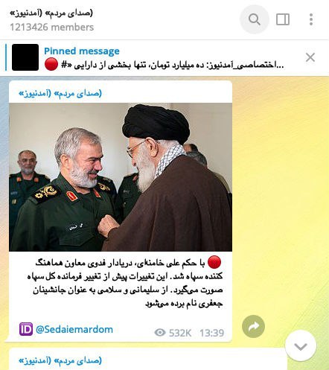The image size is (329, 370).
Task: Toggle the side panel icon in header
Action: tap(283, 19)
